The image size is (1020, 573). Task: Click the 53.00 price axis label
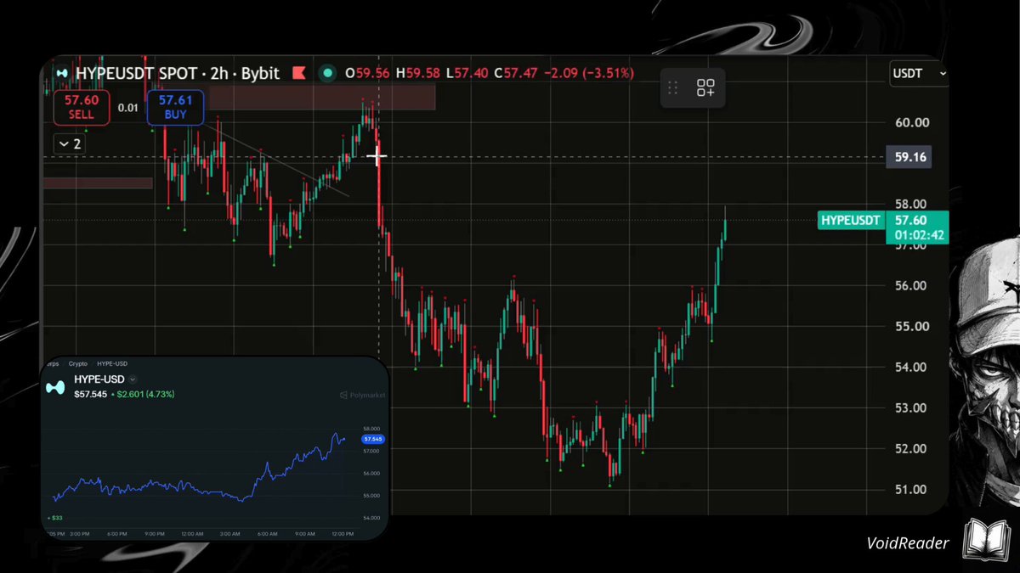912,407
